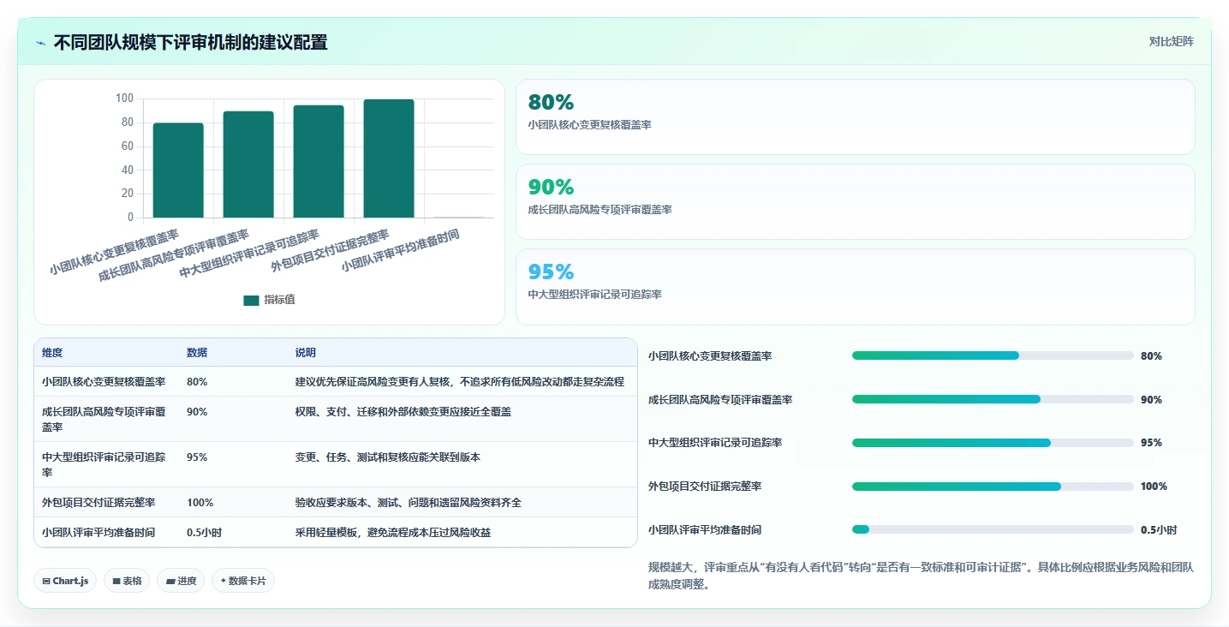Click the 指标值 legend text
Viewport: 1229px width, 627px height.
tap(280, 300)
